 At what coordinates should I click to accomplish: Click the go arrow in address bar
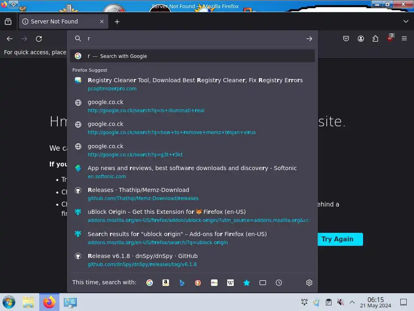pos(309,39)
